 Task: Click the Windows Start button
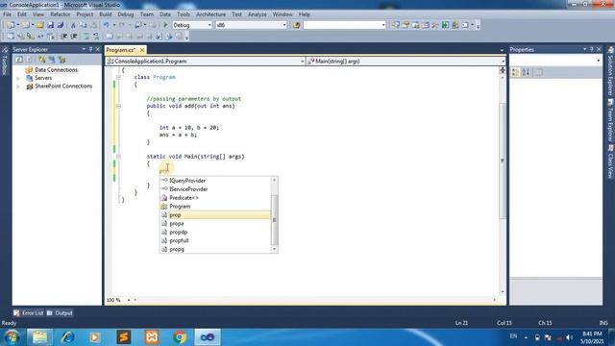pyautogui.click(x=12, y=336)
